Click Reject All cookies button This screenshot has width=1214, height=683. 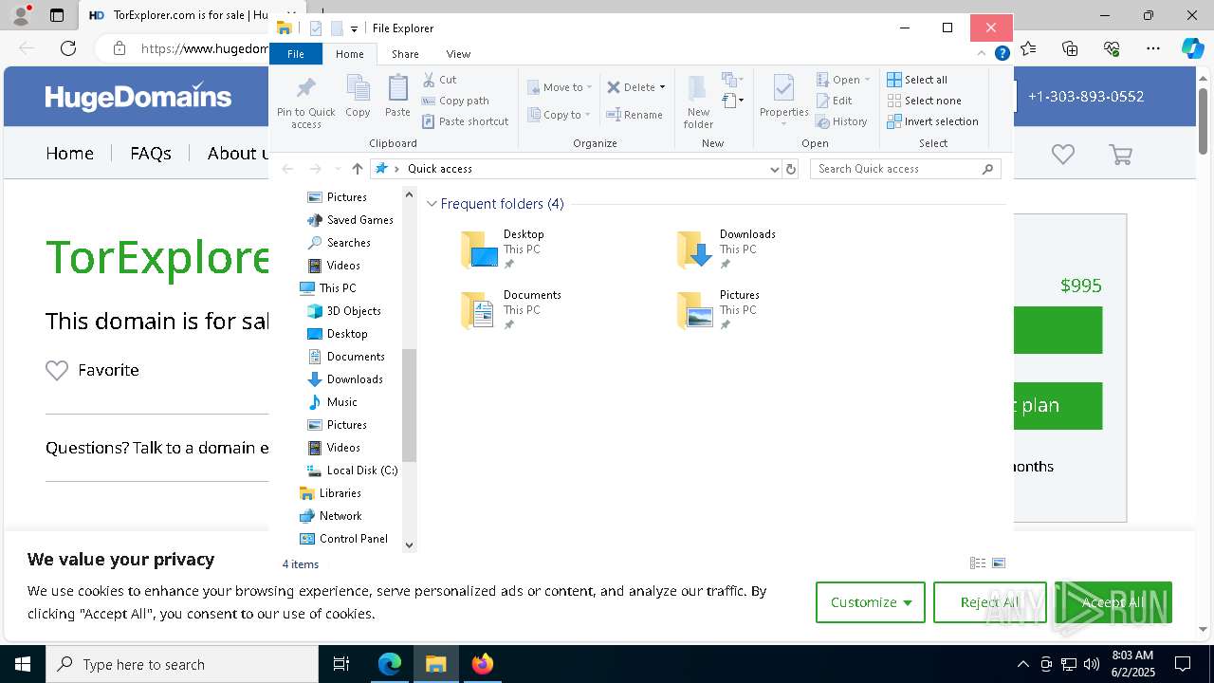[990, 602]
